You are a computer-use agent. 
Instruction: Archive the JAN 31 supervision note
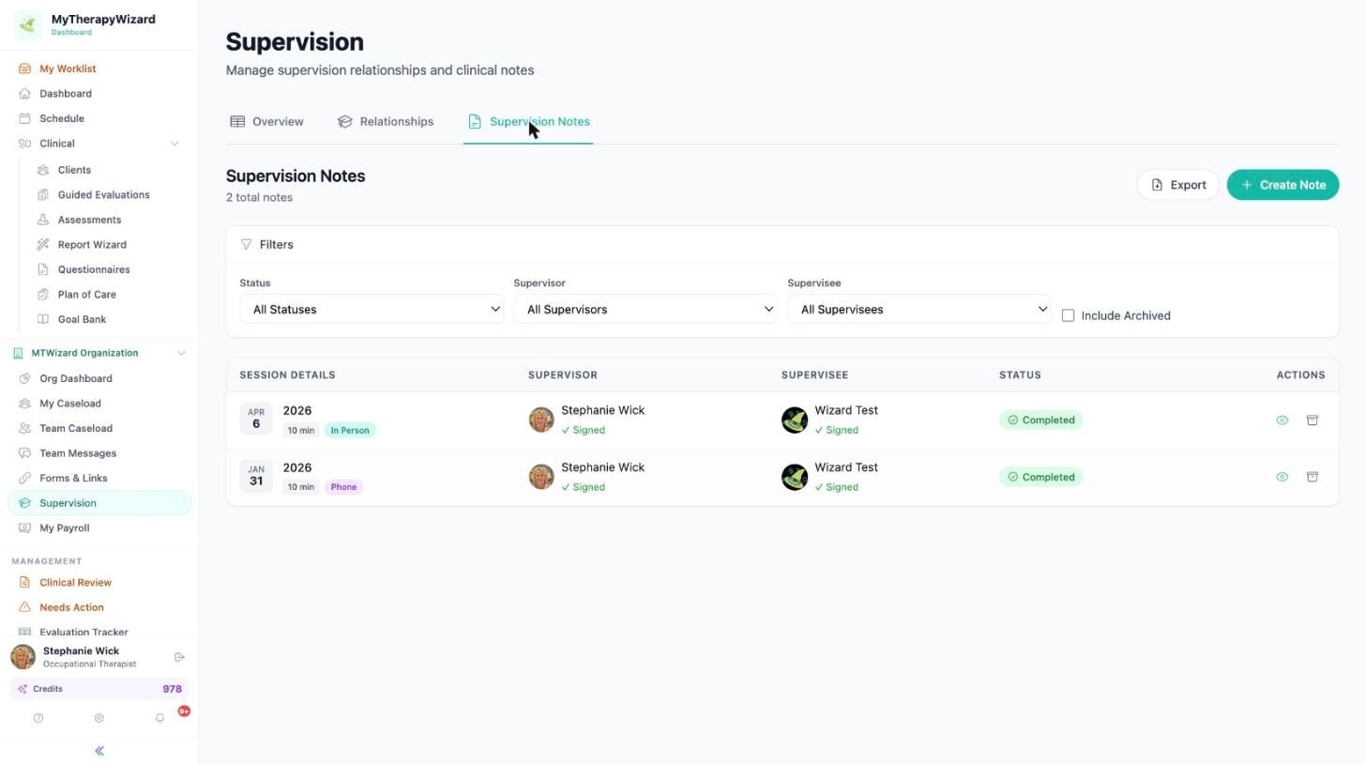click(x=1313, y=477)
